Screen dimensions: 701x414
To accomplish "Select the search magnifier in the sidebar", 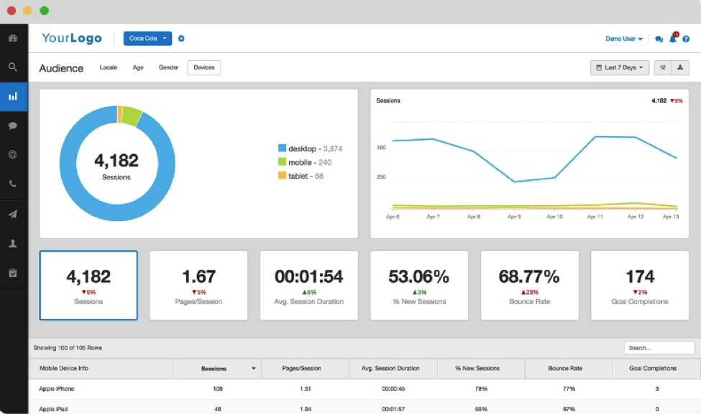I will 14,67.
